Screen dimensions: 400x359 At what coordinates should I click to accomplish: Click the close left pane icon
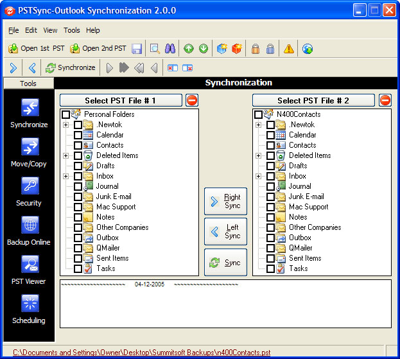coord(173,68)
